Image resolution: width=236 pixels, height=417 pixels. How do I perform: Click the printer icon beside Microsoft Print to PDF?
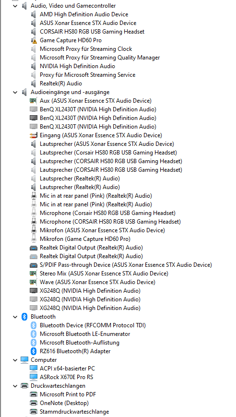click(x=34, y=394)
